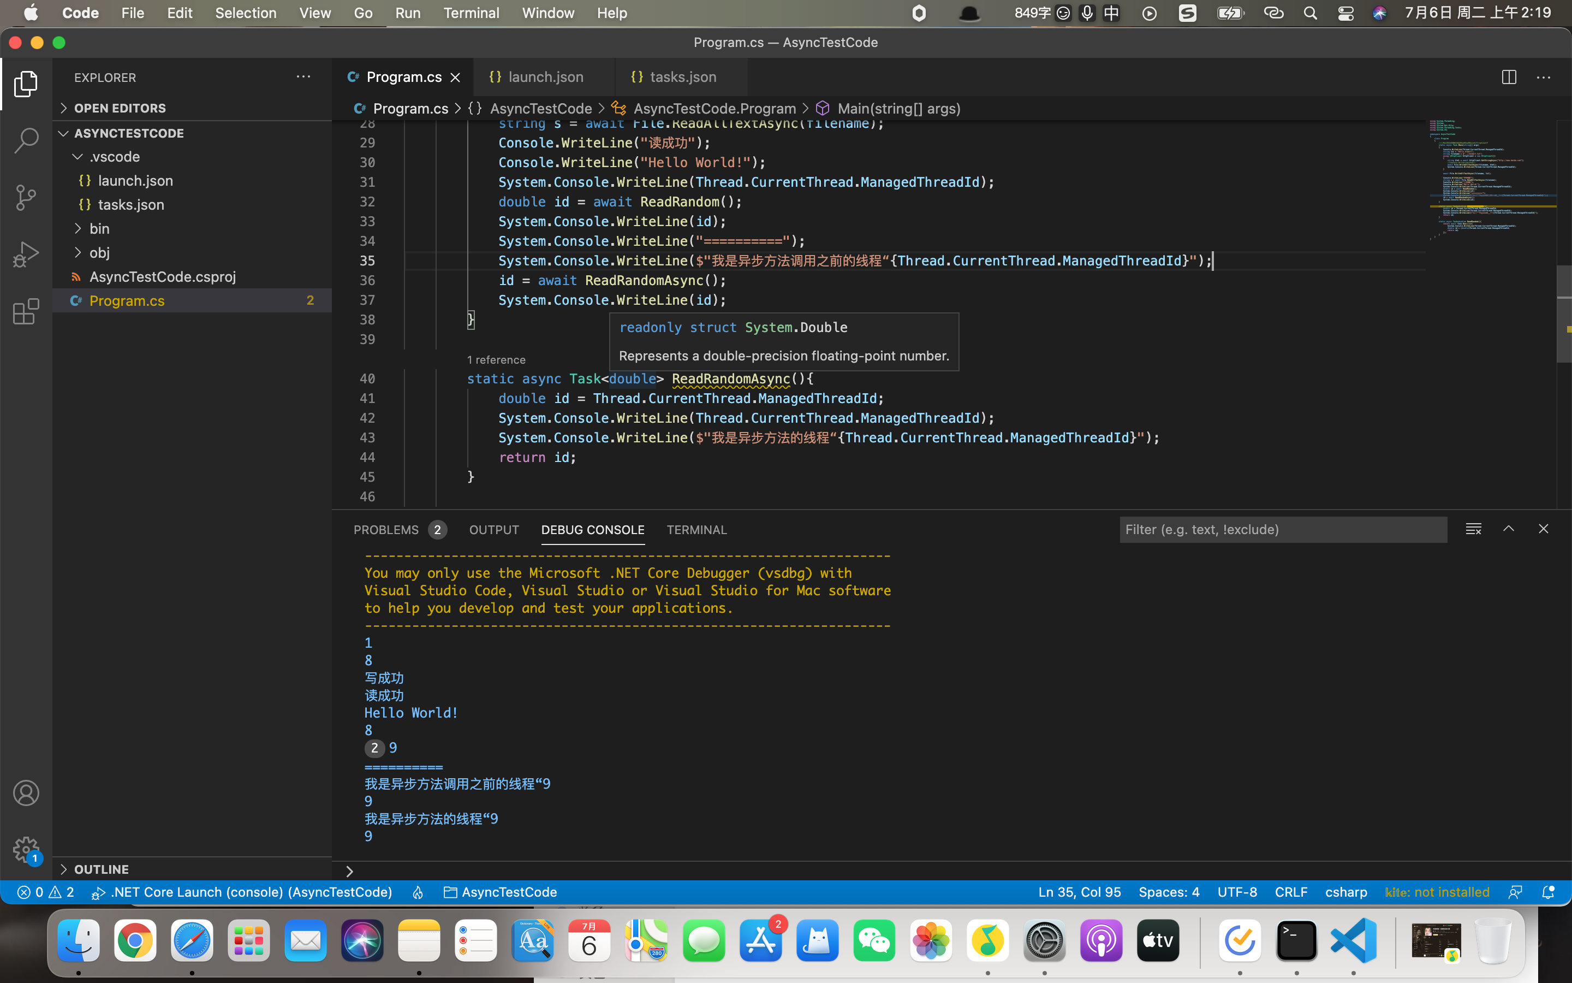
Task: Click the debug console filter field
Action: tap(1282, 529)
